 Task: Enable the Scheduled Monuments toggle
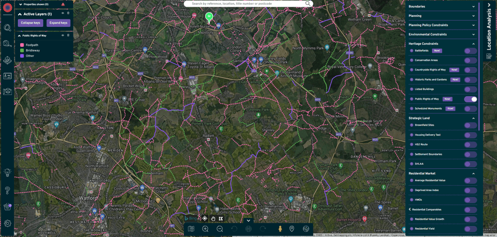[470, 109]
